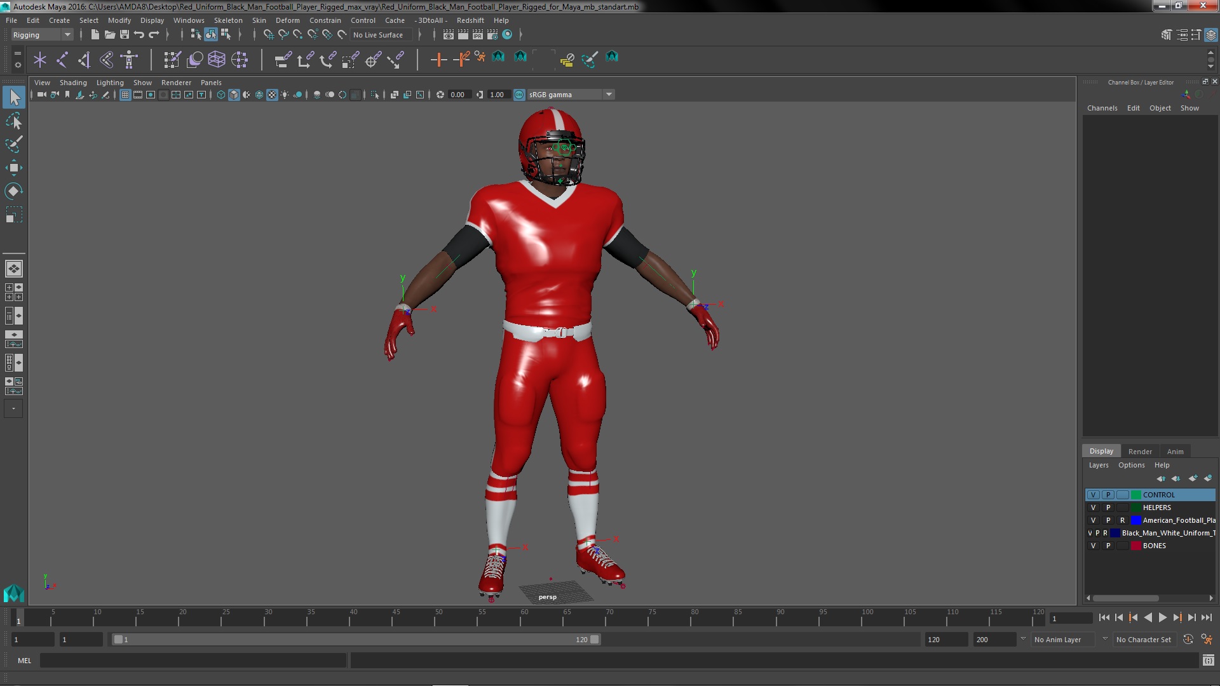Create a new empty display layer icon
The width and height of the screenshot is (1220, 686).
1193,478
